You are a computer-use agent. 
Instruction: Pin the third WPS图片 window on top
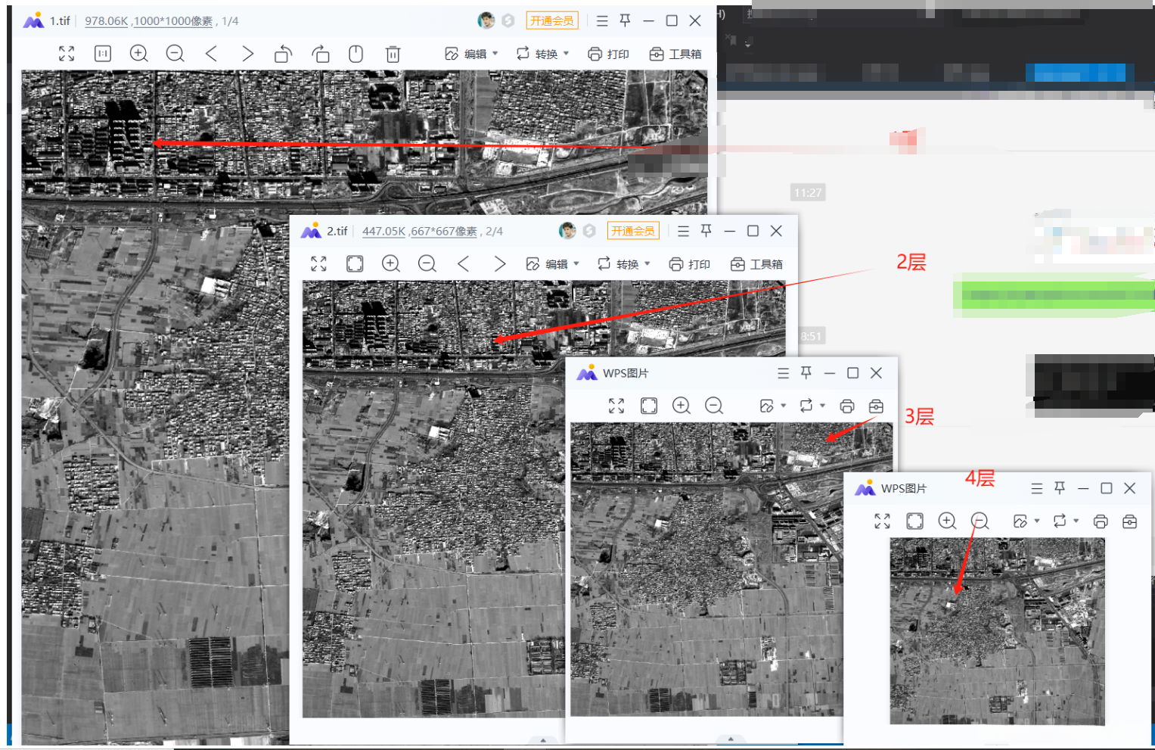(806, 373)
